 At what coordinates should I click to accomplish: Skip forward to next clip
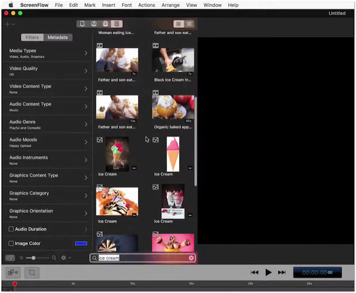pyautogui.click(x=282, y=272)
